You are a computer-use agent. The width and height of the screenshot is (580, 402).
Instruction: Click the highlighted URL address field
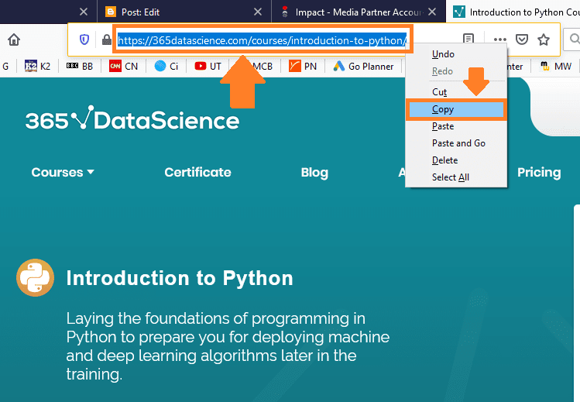click(263, 40)
